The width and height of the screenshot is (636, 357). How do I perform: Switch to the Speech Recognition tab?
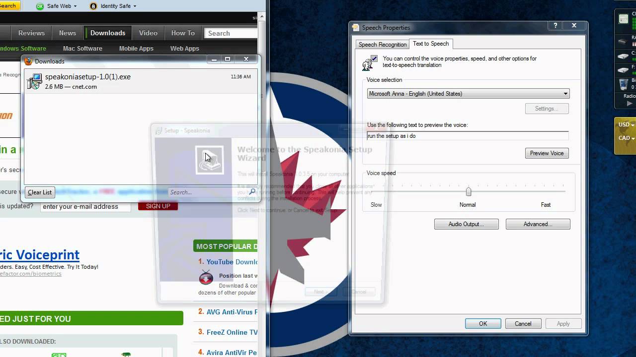click(383, 44)
